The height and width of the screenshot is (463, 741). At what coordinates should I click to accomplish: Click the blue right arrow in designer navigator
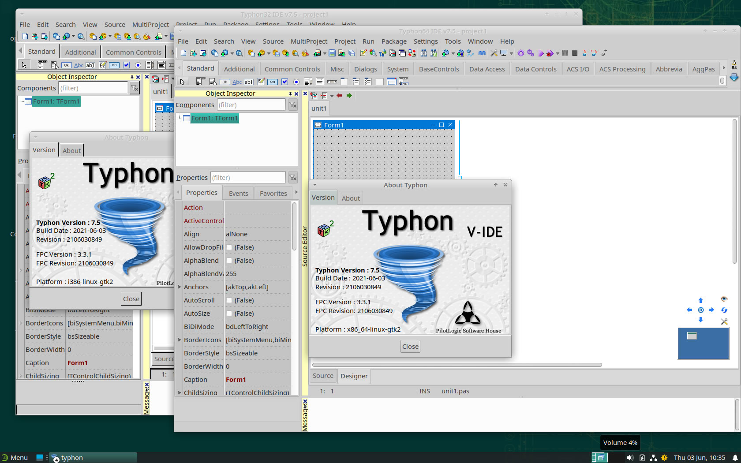tap(711, 310)
